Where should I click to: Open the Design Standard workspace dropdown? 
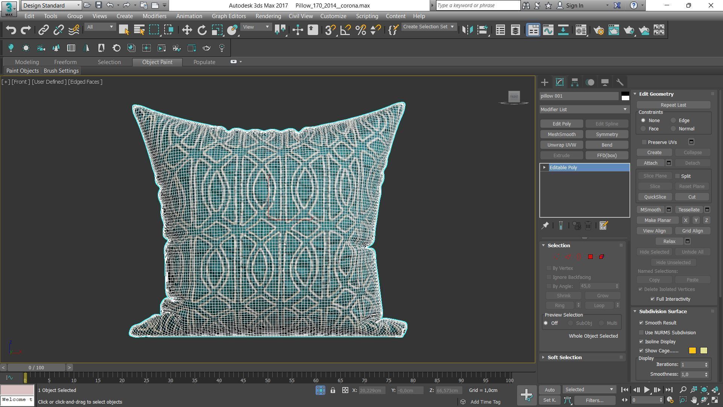click(x=51, y=5)
